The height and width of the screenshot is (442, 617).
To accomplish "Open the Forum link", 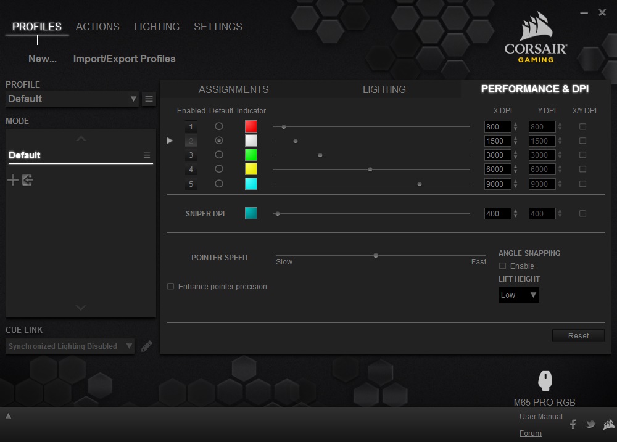I will tap(531, 433).
